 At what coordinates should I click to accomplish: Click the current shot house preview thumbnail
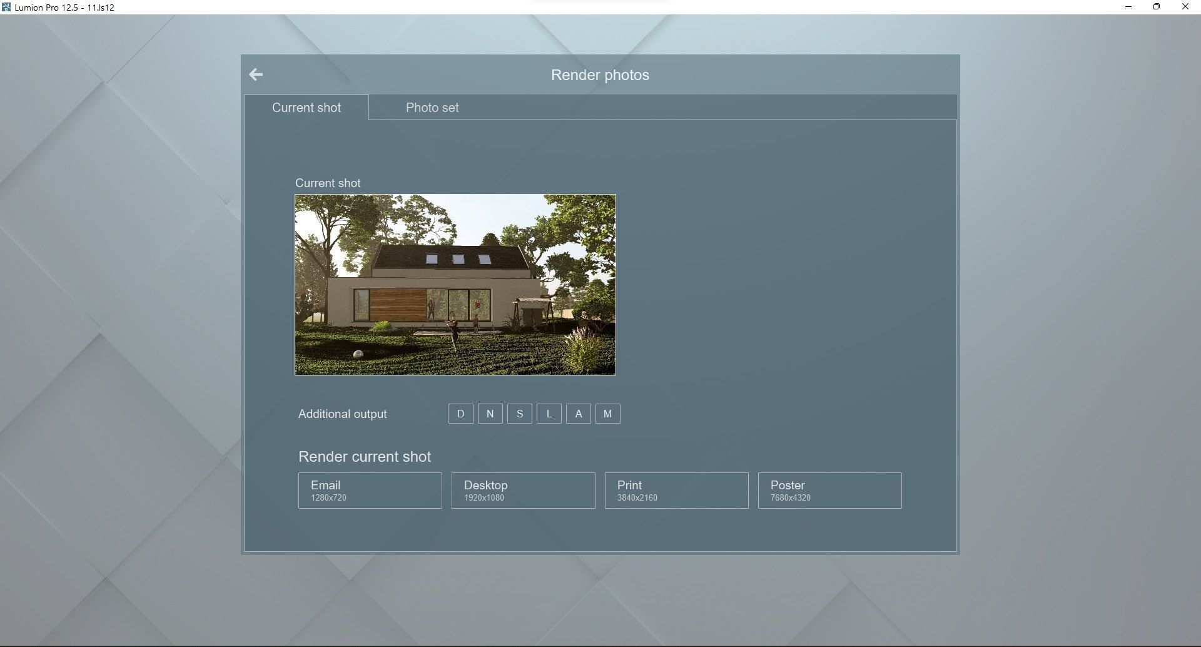pyautogui.click(x=455, y=285)
